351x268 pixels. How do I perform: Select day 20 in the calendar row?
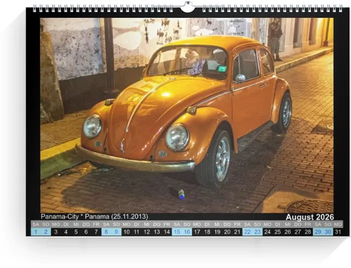click(227, 232)
